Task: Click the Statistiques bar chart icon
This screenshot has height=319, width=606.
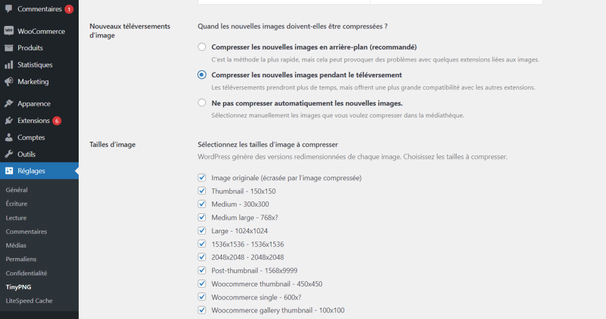Action: 9,65
